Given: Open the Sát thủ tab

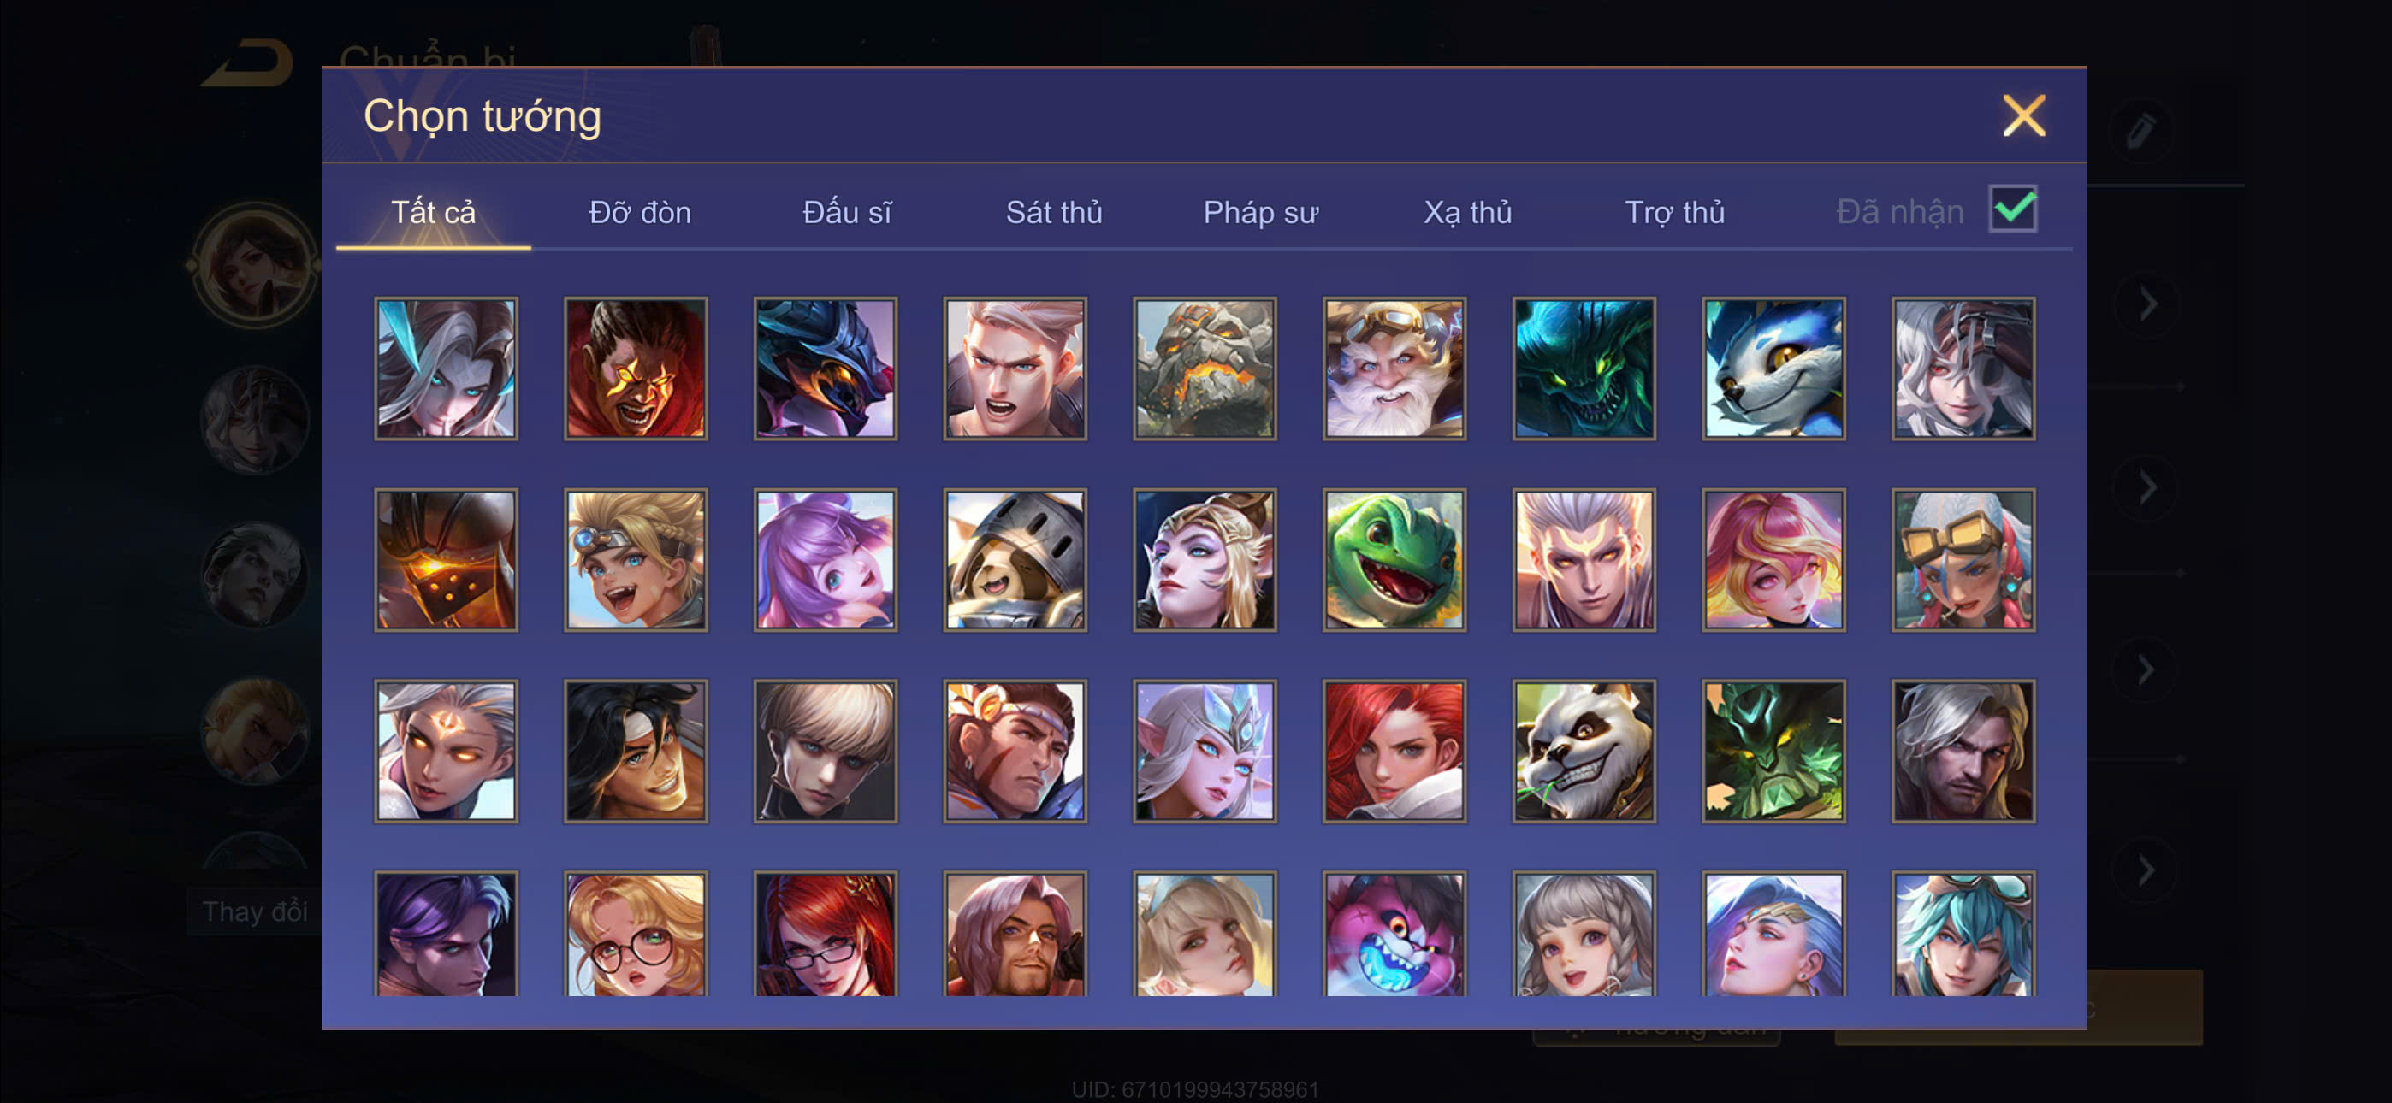Looking at the screenshot, I should pyautogui.click(x=1054, y=213).
